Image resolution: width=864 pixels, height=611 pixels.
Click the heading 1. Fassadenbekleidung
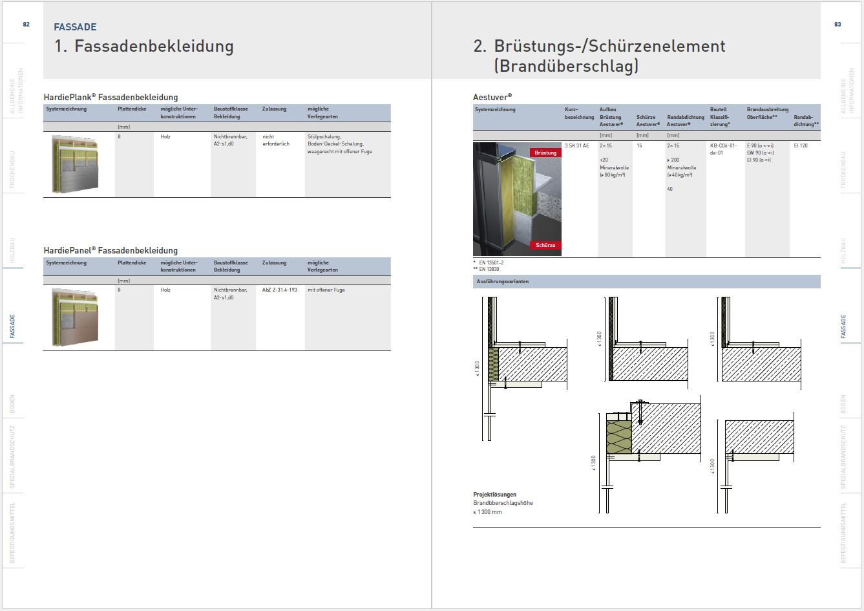point(144,46)
